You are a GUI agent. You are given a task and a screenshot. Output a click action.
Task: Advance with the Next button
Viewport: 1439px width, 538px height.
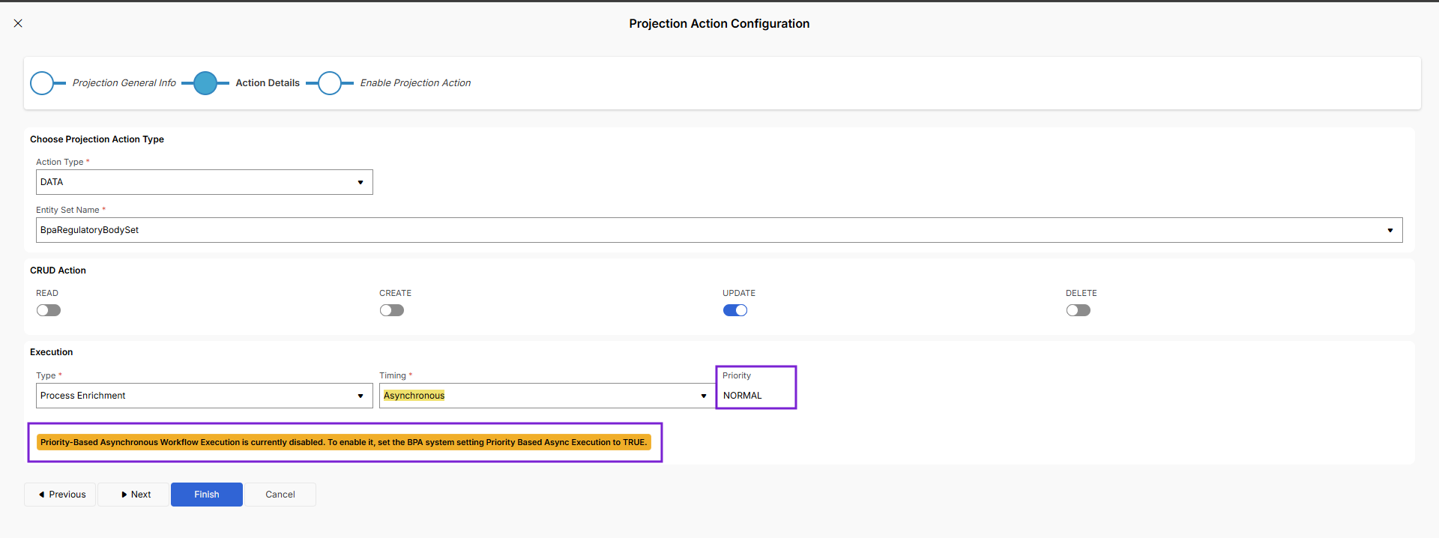133,495
